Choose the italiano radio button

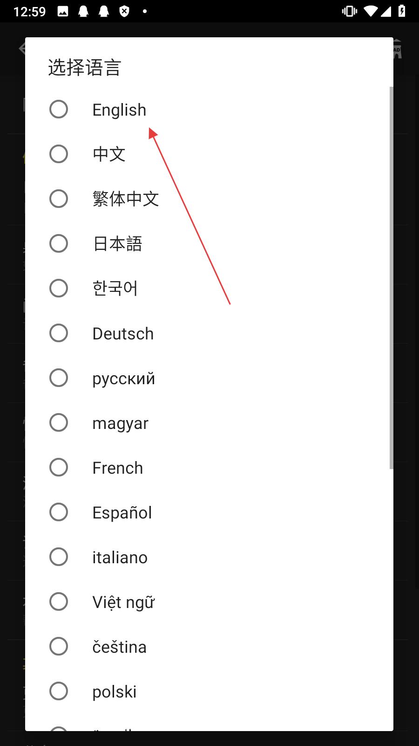[59, 557]
